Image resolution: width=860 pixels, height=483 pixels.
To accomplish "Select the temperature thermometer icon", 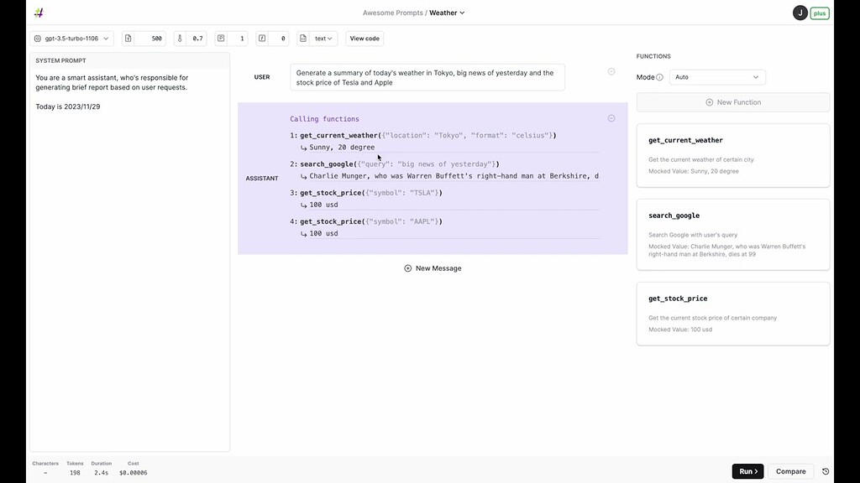I will coord(179,38).
